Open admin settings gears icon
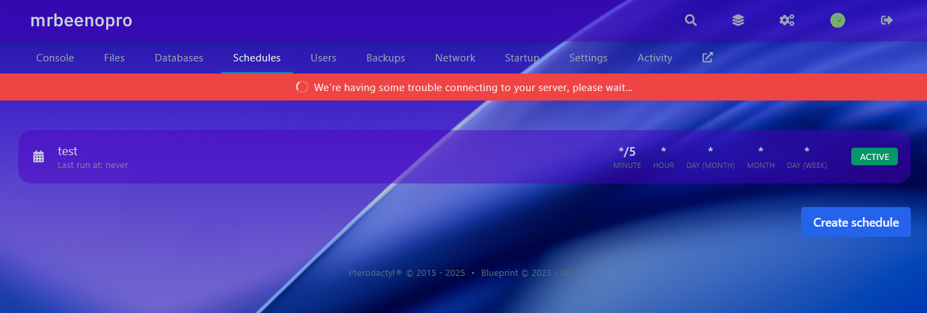The height and width of the screenshot is (313, 927). [787, 20]
